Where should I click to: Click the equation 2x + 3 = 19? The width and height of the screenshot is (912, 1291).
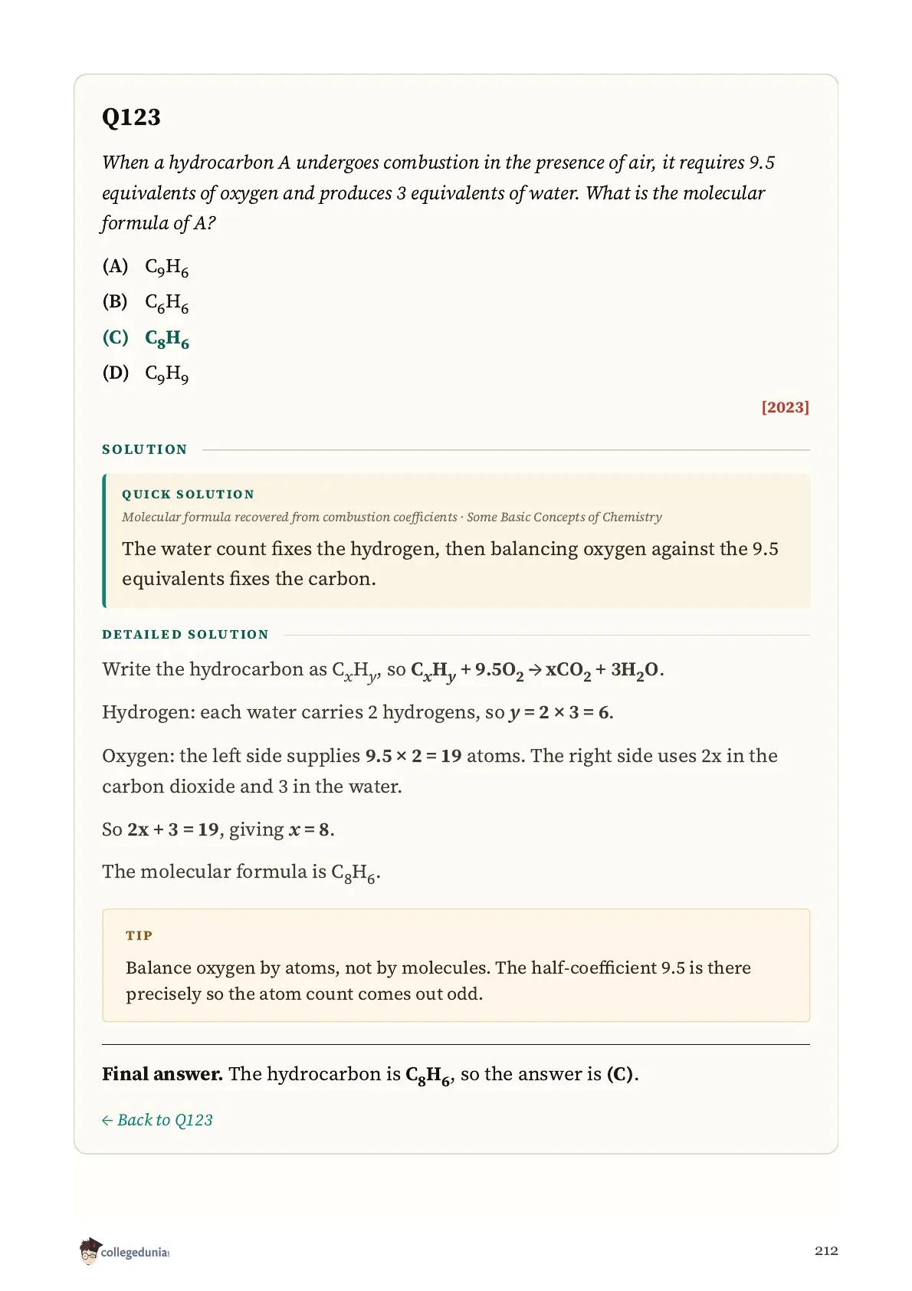pos(173,829)
